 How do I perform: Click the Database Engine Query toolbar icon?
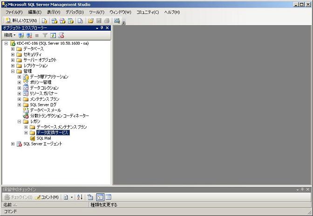44,20
